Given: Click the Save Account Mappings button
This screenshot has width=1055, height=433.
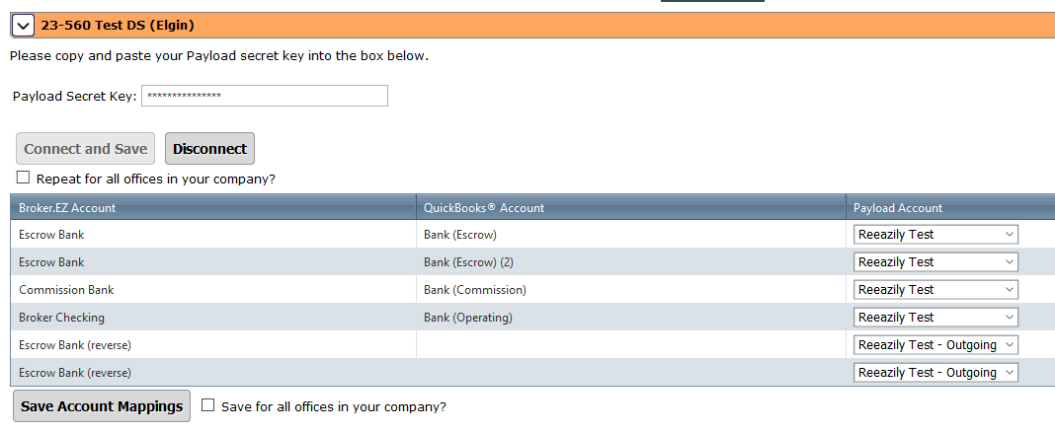Looking at the screenshot, I should click(102, 406).
